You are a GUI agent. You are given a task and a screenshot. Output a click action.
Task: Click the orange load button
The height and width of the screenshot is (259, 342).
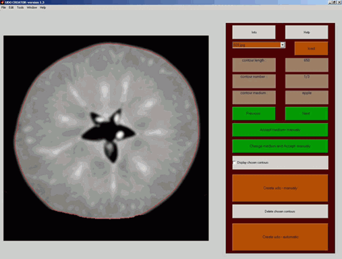[311, 48]
